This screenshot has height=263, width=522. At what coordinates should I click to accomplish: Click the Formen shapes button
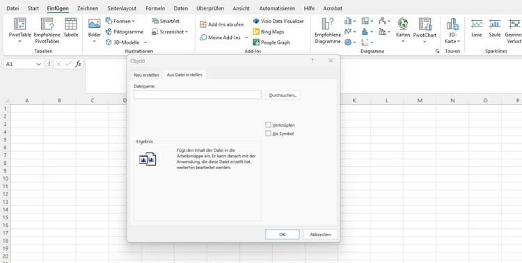coord(120,21)
